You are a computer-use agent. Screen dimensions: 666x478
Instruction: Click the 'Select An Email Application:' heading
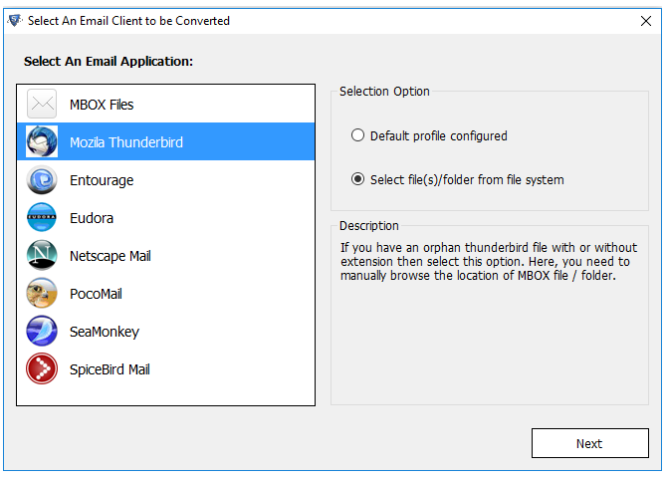109,61
